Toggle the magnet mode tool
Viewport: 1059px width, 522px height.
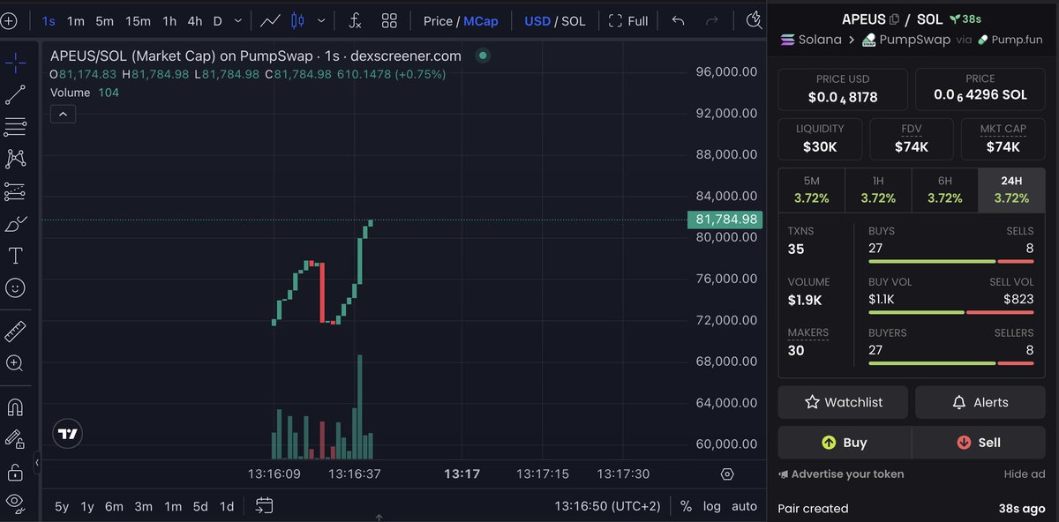coord(15,407)
